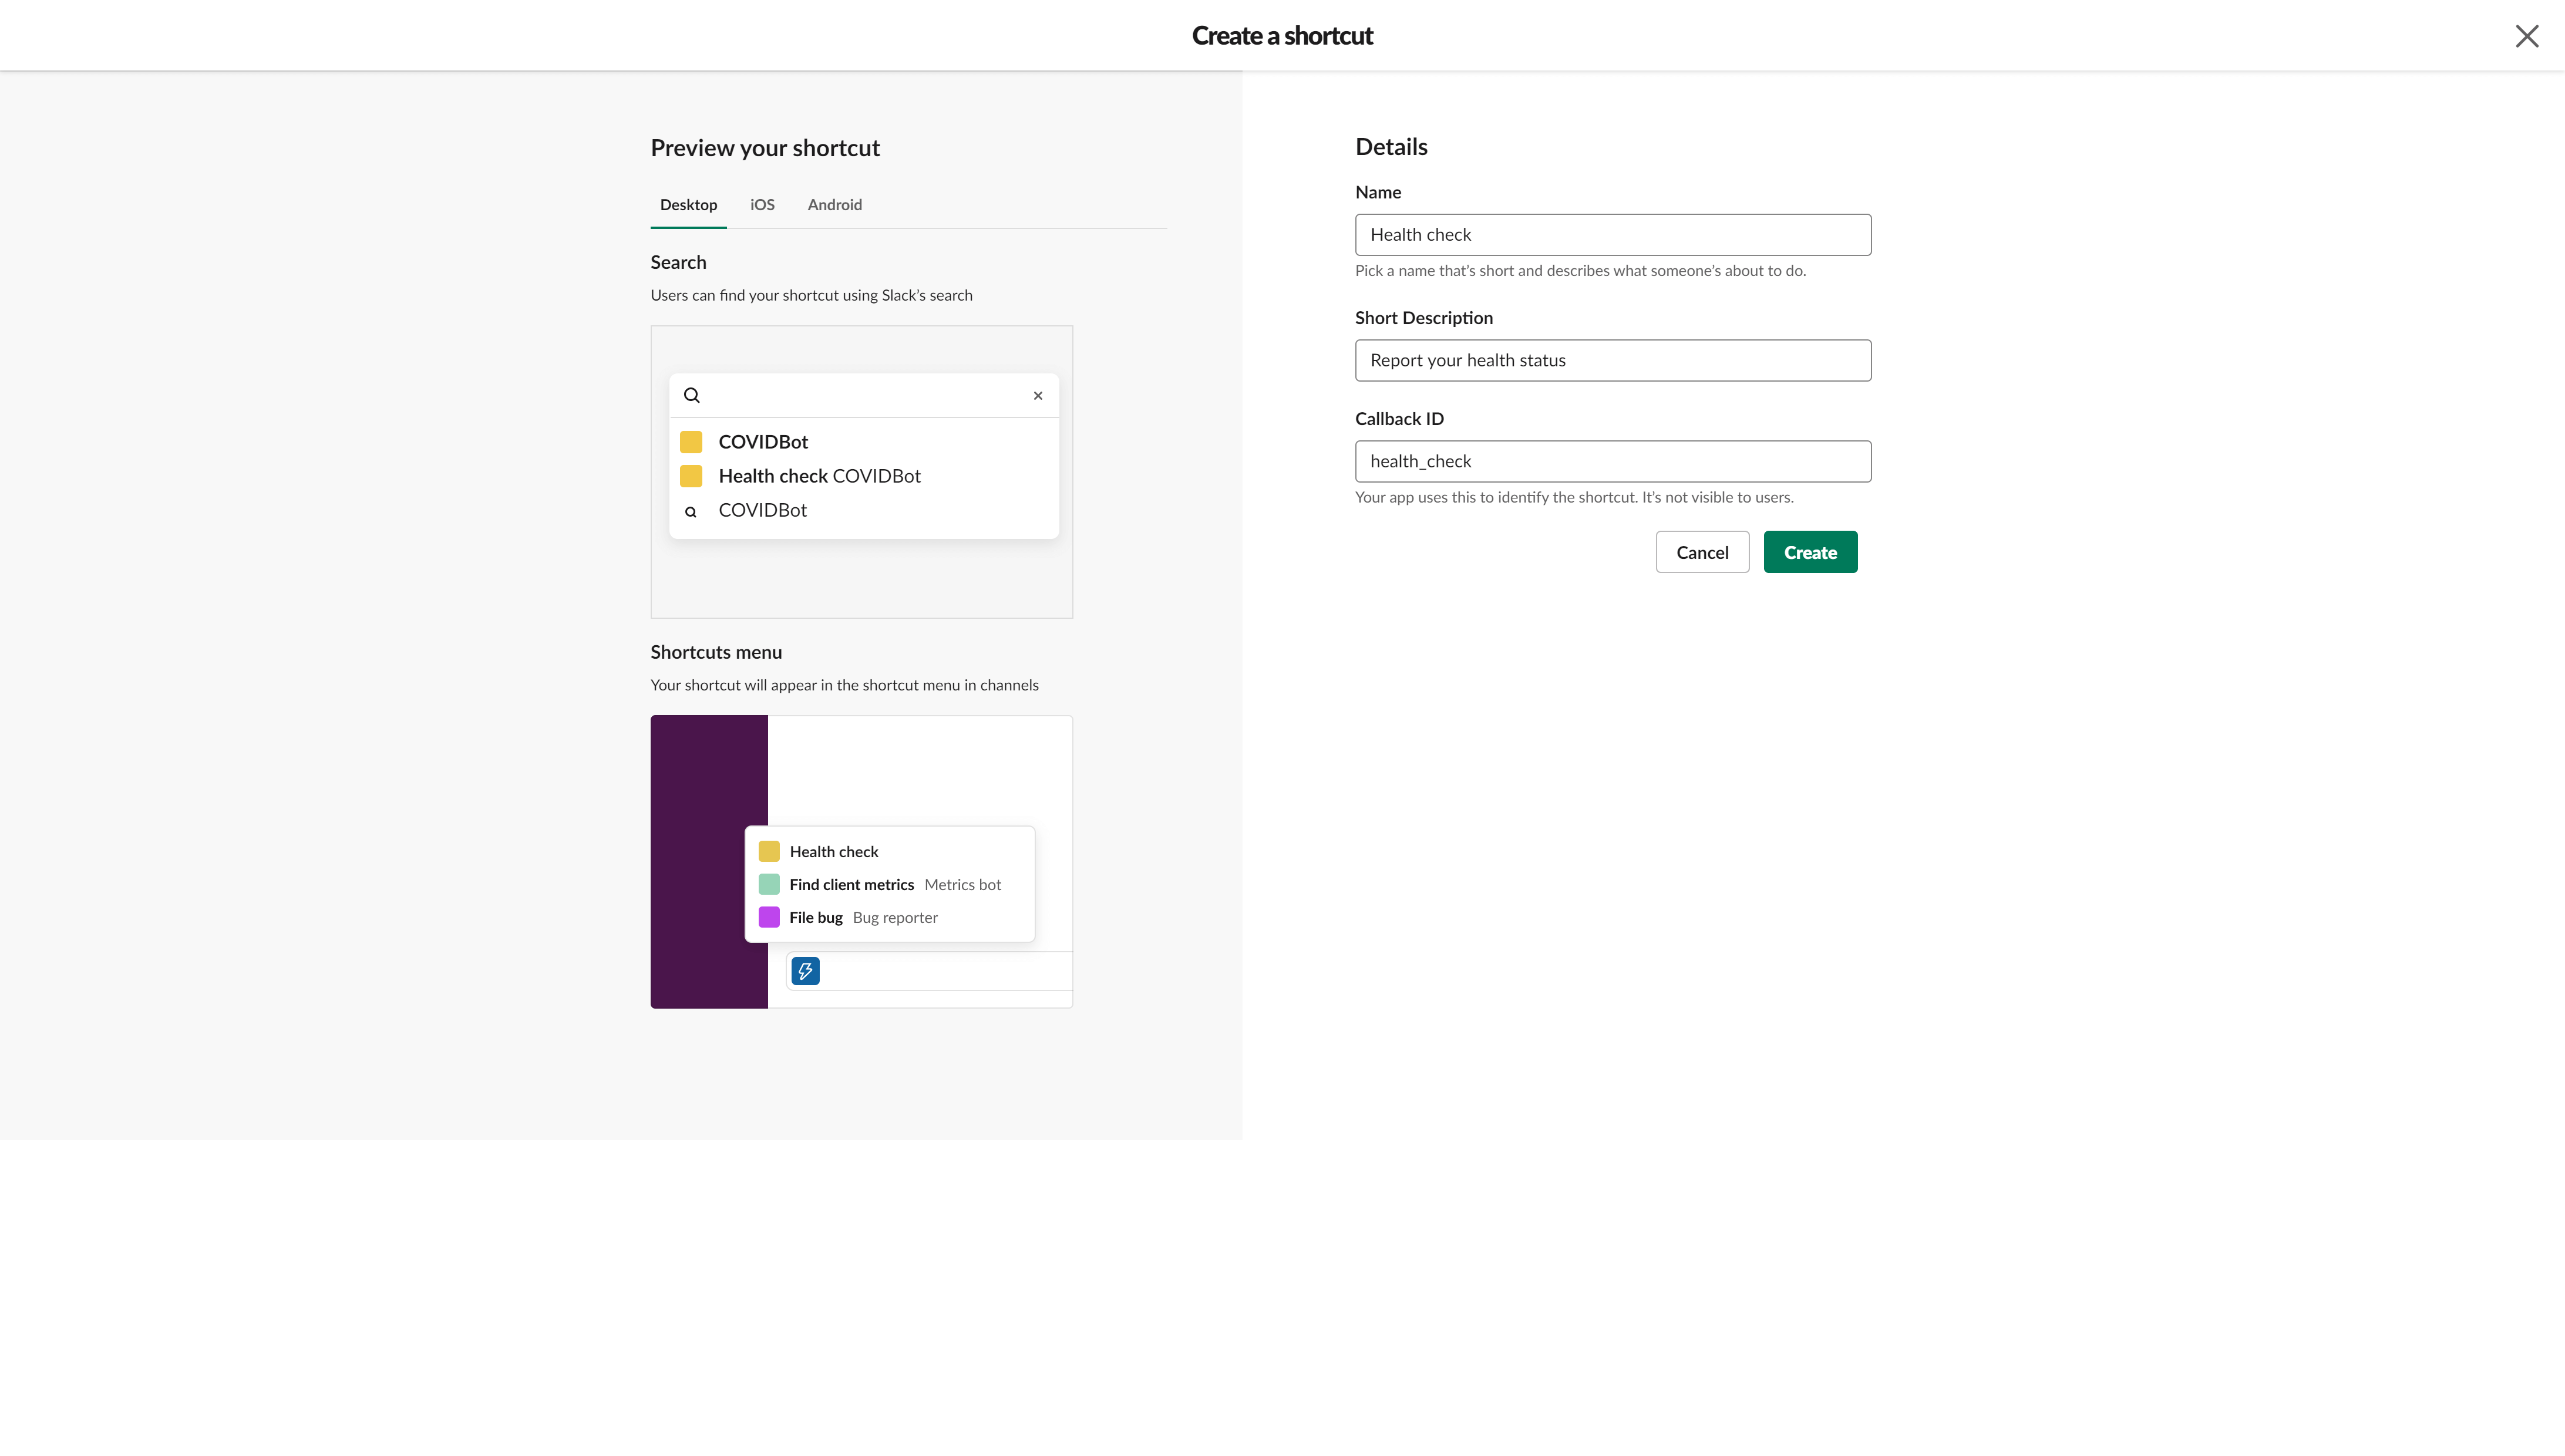Click the green Find client metrics icon
2565x1456 pixels.
[x=768, y=884]
